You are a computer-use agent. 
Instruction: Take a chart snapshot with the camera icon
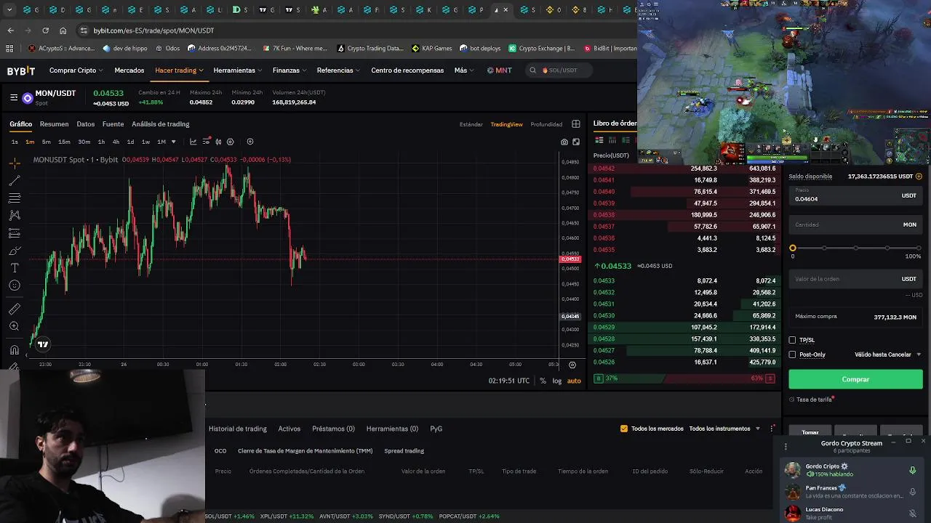564,142
